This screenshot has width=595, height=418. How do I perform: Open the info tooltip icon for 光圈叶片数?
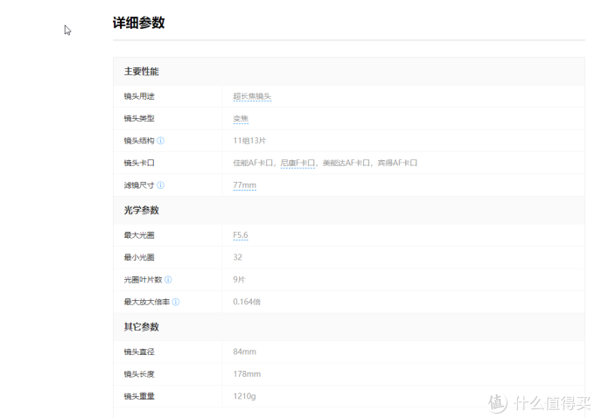click(x=168, y=280)
